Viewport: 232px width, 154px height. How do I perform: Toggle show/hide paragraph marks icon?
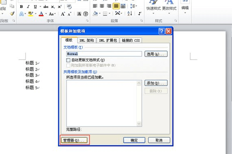click(140, 14)
